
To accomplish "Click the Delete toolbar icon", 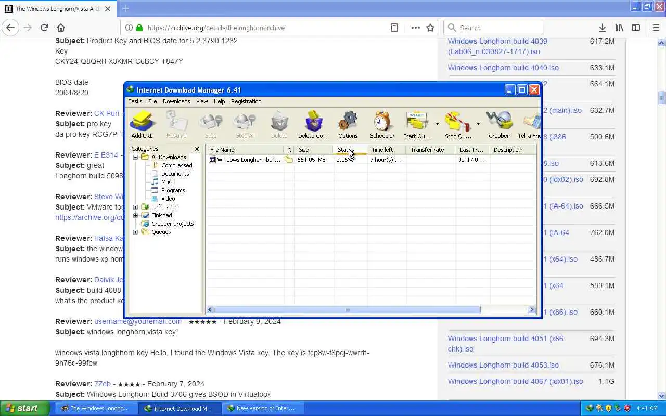I will [279, 125].
